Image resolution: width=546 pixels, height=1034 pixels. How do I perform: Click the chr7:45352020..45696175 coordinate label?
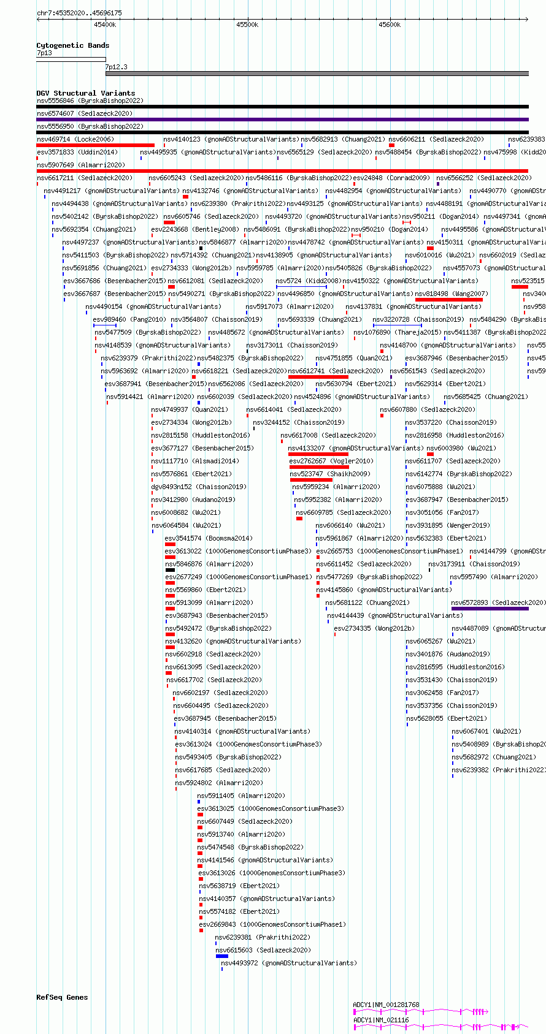click(79, 13)
